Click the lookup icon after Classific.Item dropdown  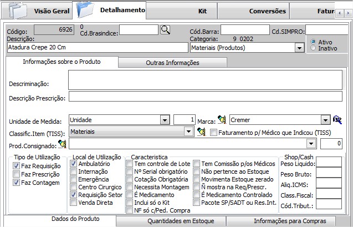point(202,132)
